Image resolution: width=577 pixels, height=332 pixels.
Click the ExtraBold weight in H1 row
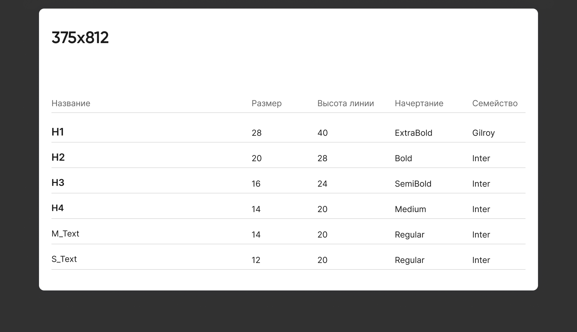pos(413,133)
